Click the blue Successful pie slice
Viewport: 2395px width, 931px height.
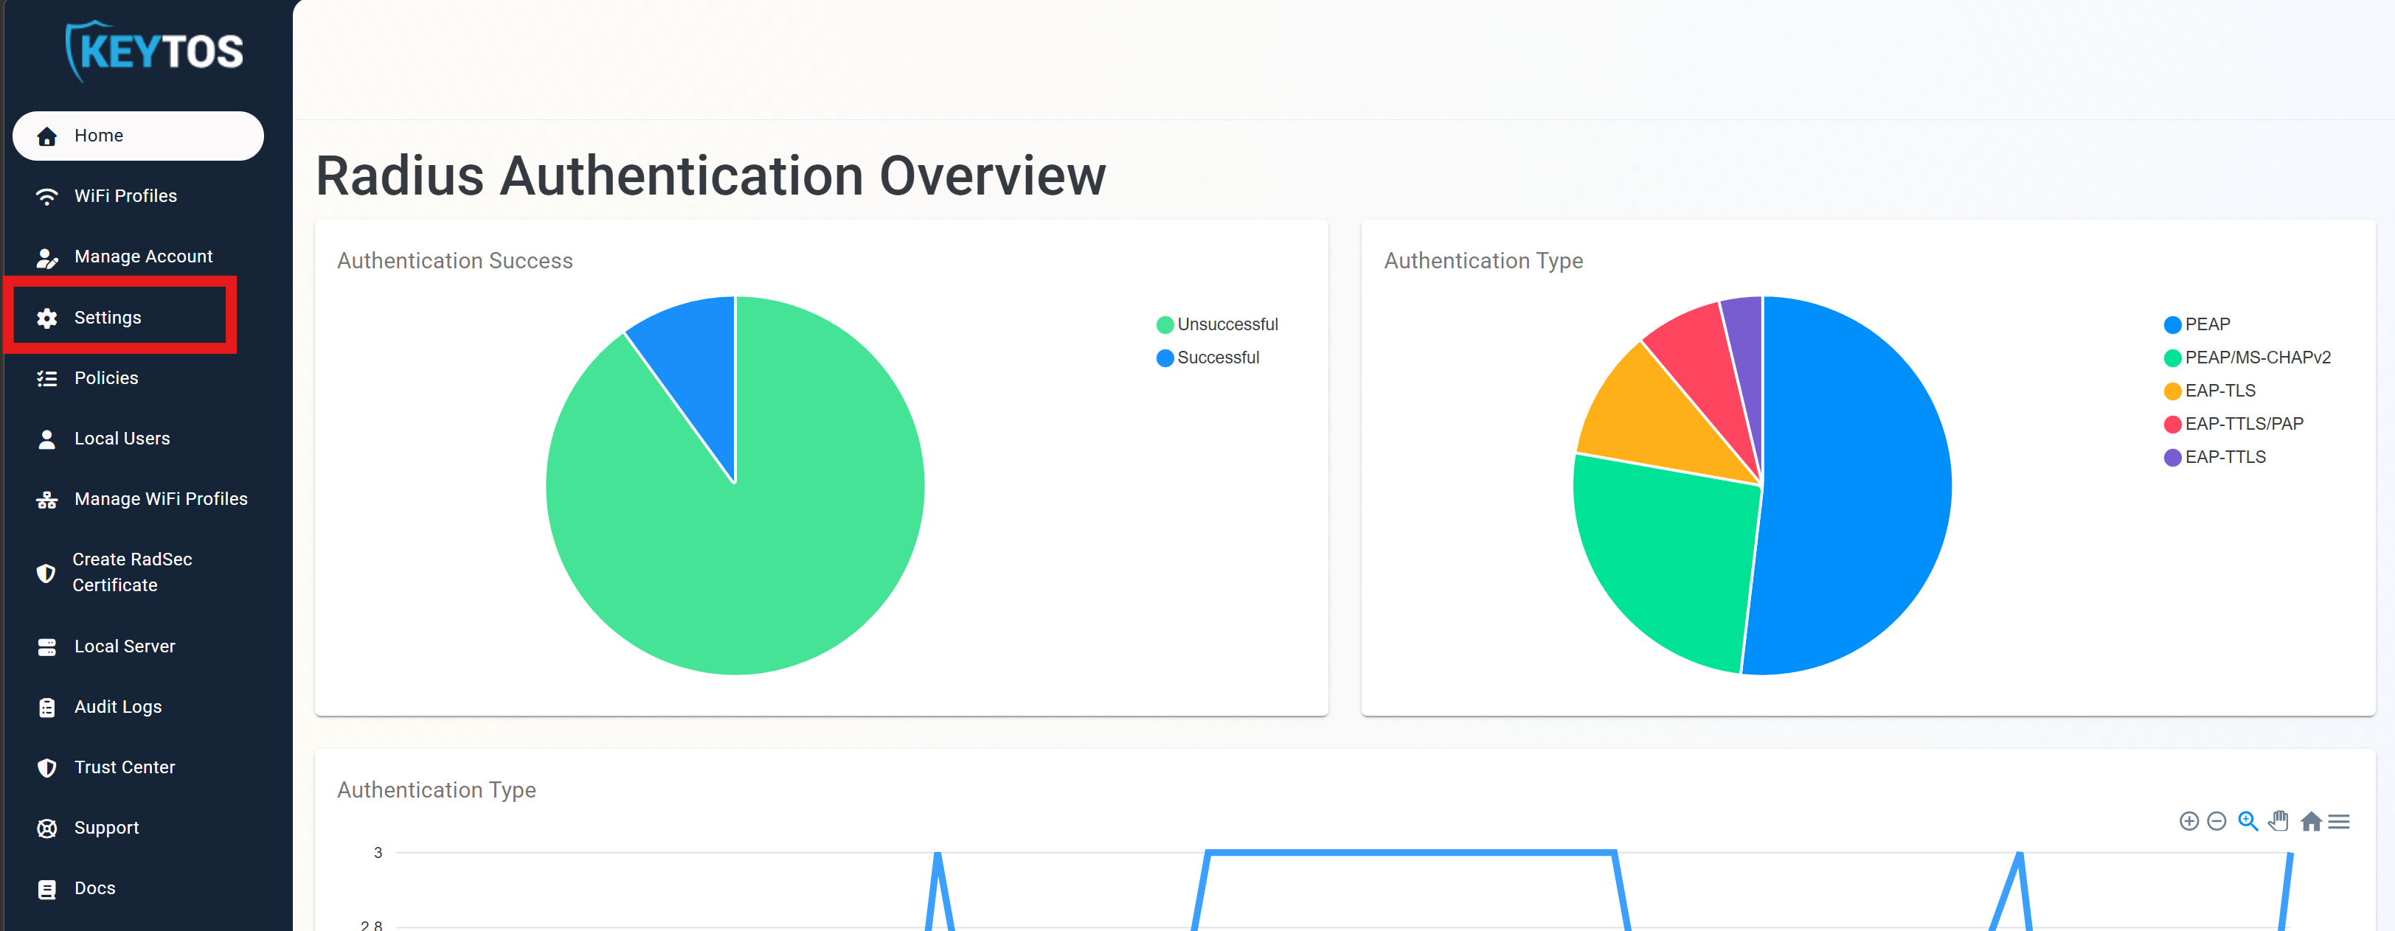(699, 372)
